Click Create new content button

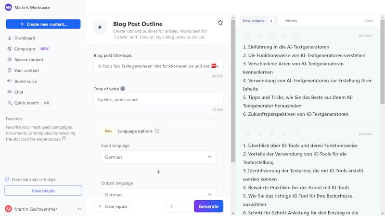[43, 24]
